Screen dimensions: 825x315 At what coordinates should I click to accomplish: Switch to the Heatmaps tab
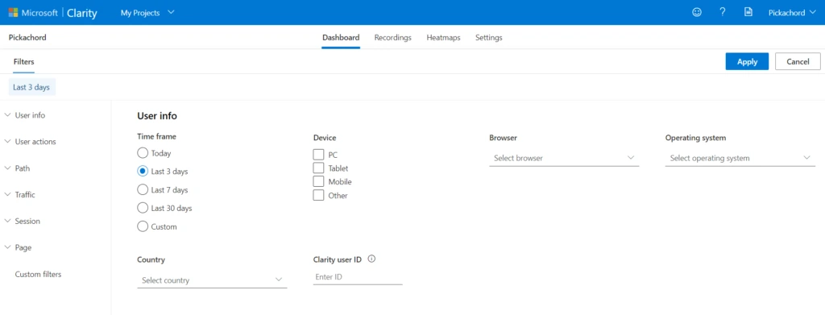pos(443,38)
